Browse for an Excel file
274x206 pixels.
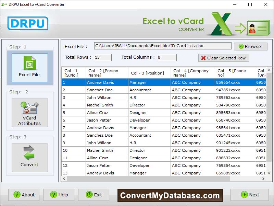pyautogui.click(x=250, y=46)
